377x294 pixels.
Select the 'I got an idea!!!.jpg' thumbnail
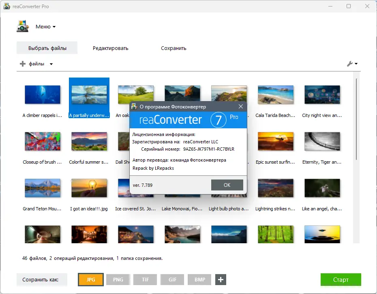click(x=89, y=188)
